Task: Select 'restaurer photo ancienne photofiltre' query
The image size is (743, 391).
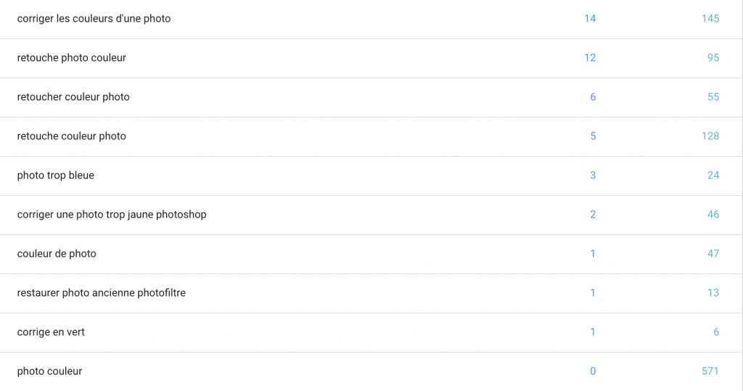Action: coord(101,292)
